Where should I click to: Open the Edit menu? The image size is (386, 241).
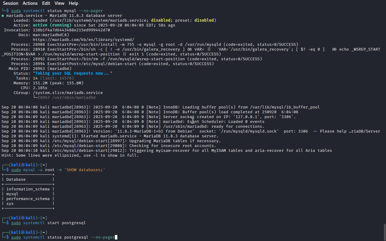click(x=46, y=3)
